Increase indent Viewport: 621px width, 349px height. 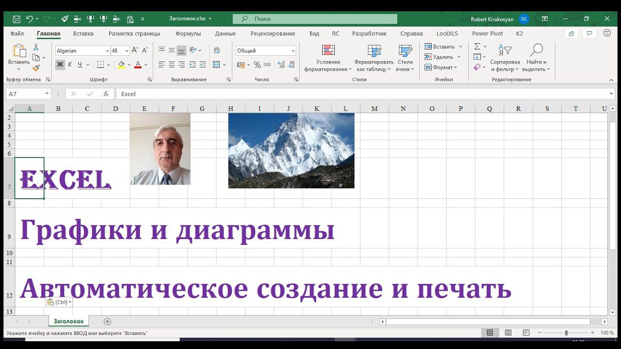202,64
